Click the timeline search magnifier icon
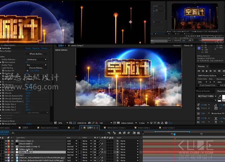 pyautogui.click(x=13, y=133)
